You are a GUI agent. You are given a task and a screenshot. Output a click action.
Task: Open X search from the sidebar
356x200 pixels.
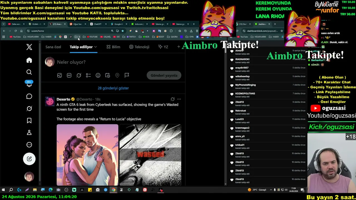click(x=29, y=72)
